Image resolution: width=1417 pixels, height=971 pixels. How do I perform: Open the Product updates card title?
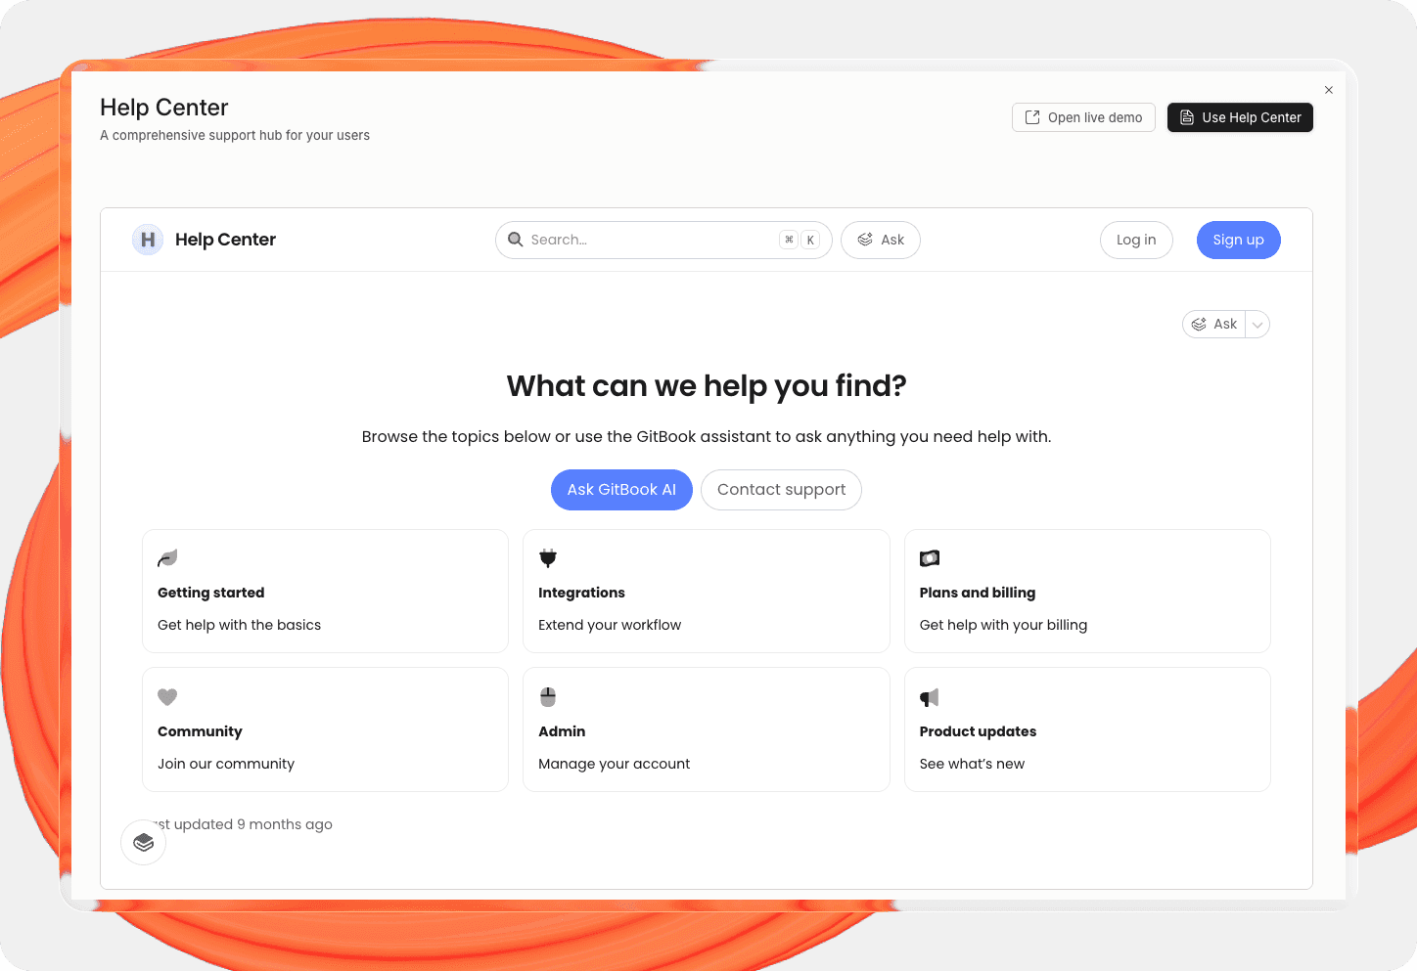coord(978,731)
